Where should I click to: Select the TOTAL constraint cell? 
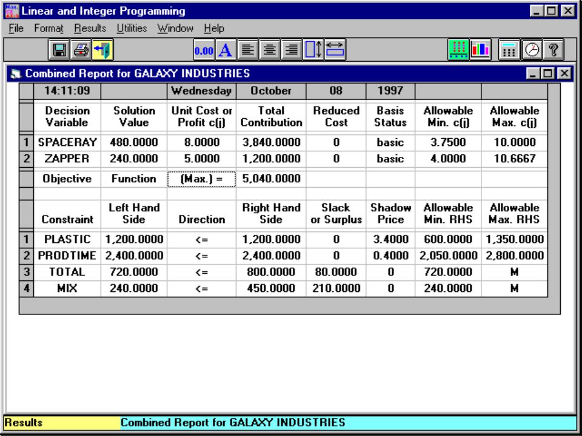point(67,272)
